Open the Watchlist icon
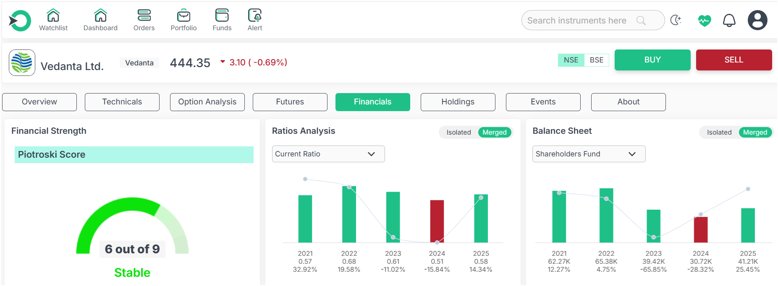778x286 pixels. (x=53, y=16)
